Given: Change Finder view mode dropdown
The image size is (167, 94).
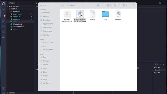Looking at the screenshot, I should coord(99,5).
